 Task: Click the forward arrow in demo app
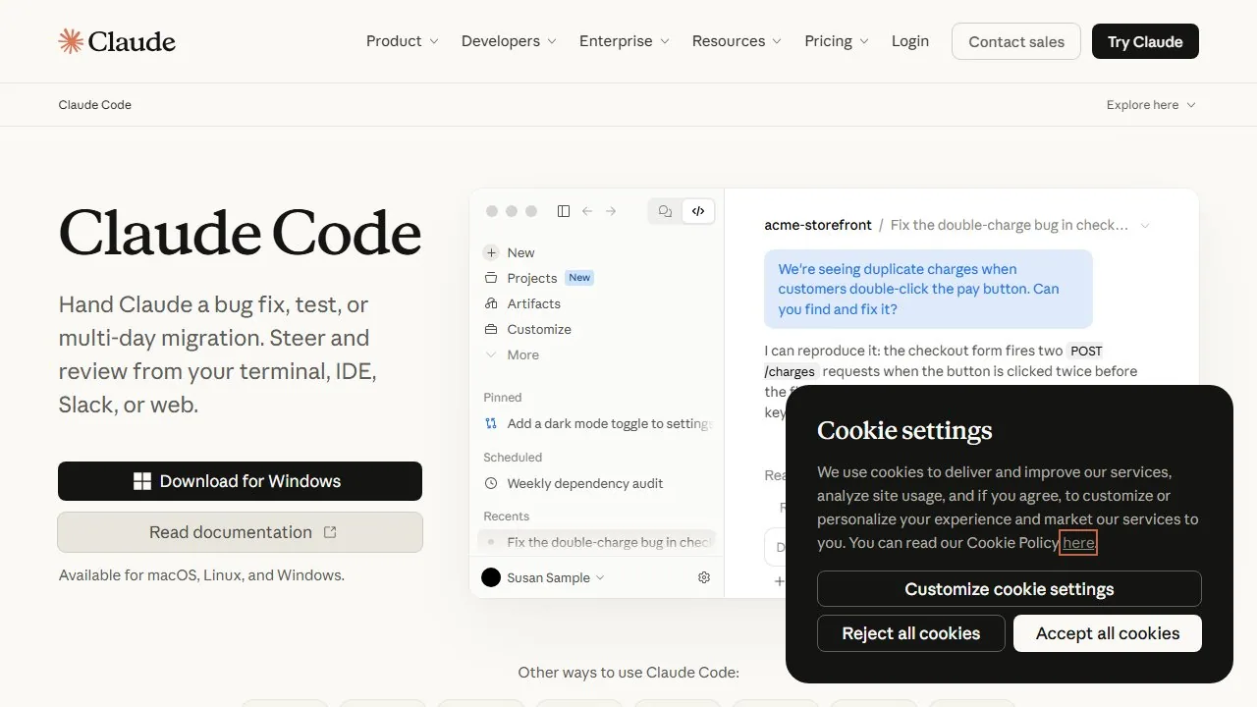point(611,211)
